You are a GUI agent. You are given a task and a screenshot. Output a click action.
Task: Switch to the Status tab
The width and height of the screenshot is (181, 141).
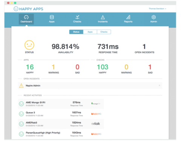(x=76, y=32)
